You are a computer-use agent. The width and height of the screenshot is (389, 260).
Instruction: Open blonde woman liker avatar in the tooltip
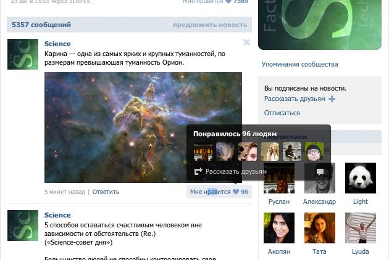[x=270, y=152]
